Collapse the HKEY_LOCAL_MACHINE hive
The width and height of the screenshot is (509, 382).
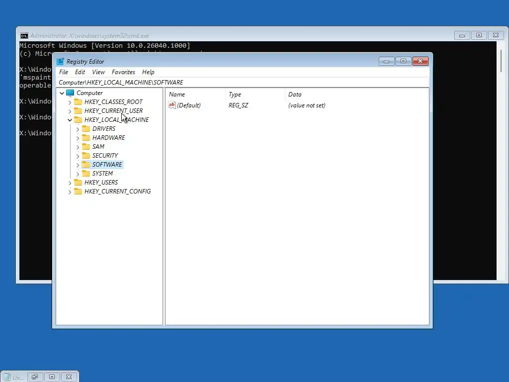70,120
